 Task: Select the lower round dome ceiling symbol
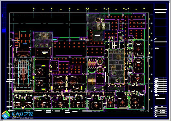click(x=100, y=70)
